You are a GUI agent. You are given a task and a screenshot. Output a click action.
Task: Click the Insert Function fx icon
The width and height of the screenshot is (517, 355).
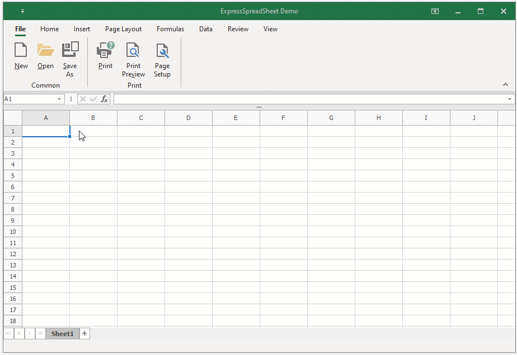click(x=104, y=99)
